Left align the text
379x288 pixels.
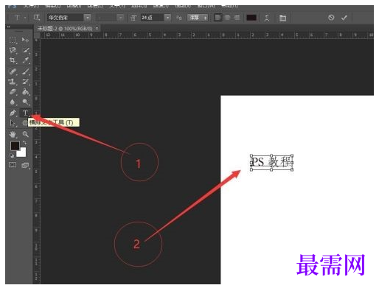(218, 18)
